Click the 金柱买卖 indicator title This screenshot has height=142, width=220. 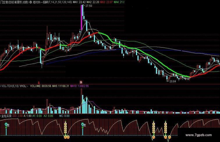(6, 116)
